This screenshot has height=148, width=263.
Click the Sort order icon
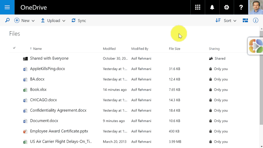[218, 20]
